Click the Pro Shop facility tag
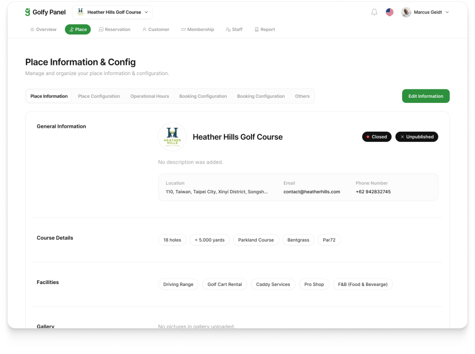Screen dimensions: 475x354 click(314, 284)
